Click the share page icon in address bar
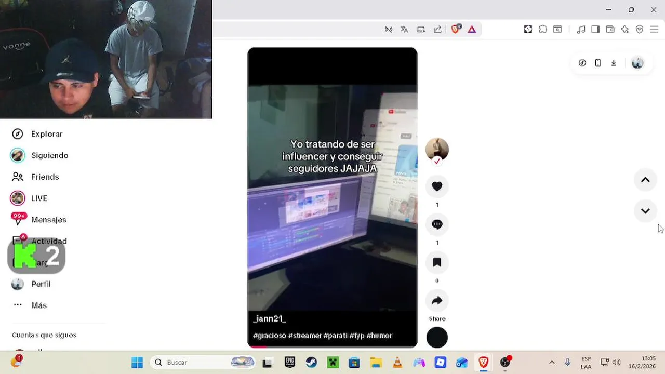 [x=437, y=30]
